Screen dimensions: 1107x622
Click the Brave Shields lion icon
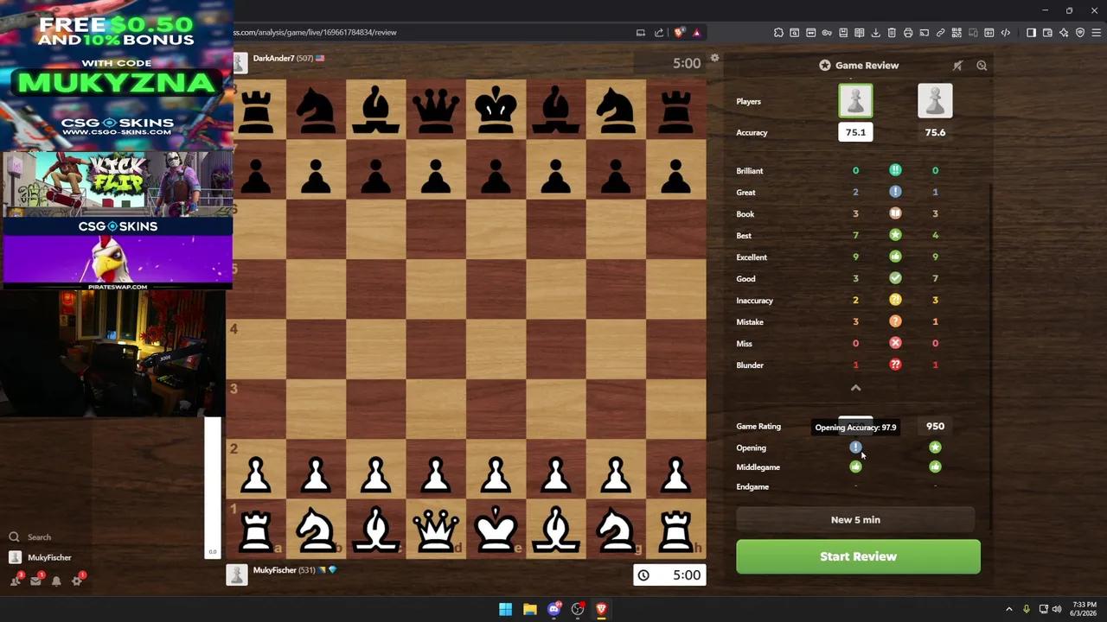click(679, 32)
